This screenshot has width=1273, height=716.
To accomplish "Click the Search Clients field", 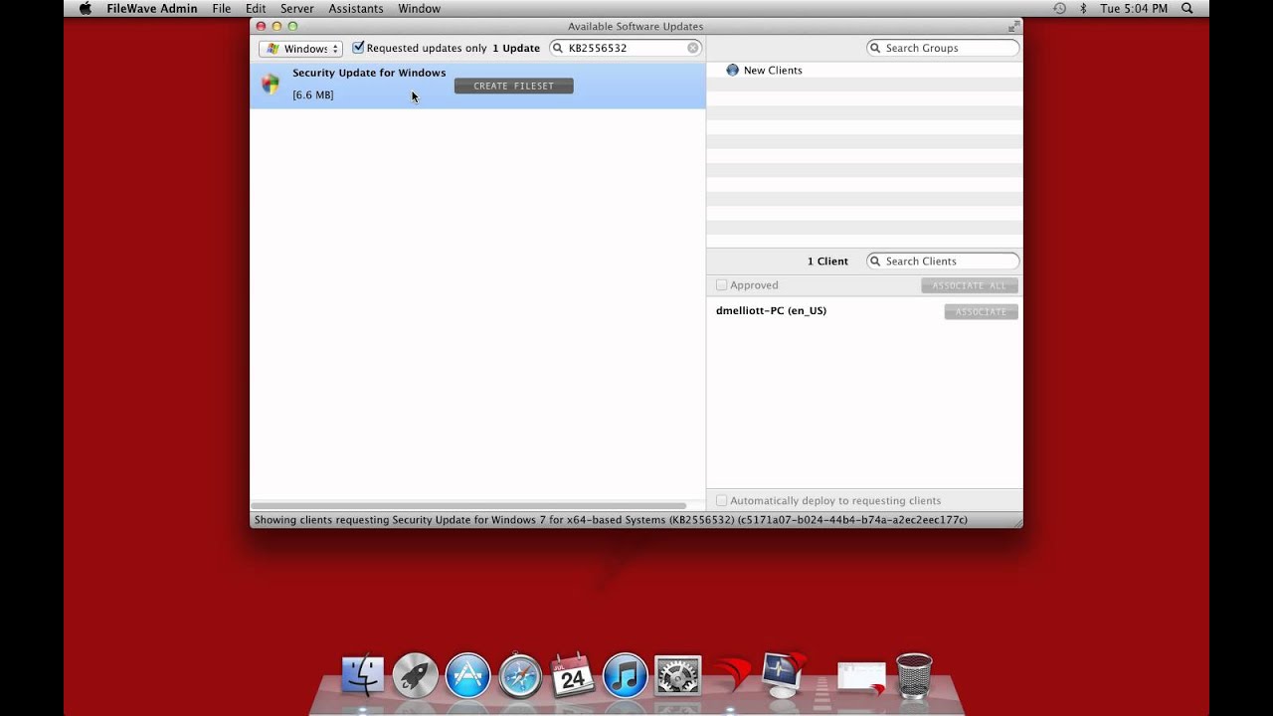I will click(x=943, y=261).
